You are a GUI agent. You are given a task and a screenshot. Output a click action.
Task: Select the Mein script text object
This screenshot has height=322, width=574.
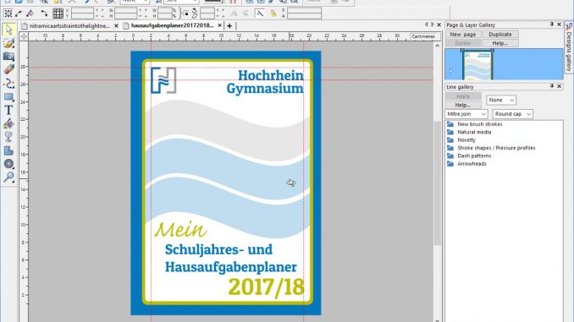click(180, 230)
